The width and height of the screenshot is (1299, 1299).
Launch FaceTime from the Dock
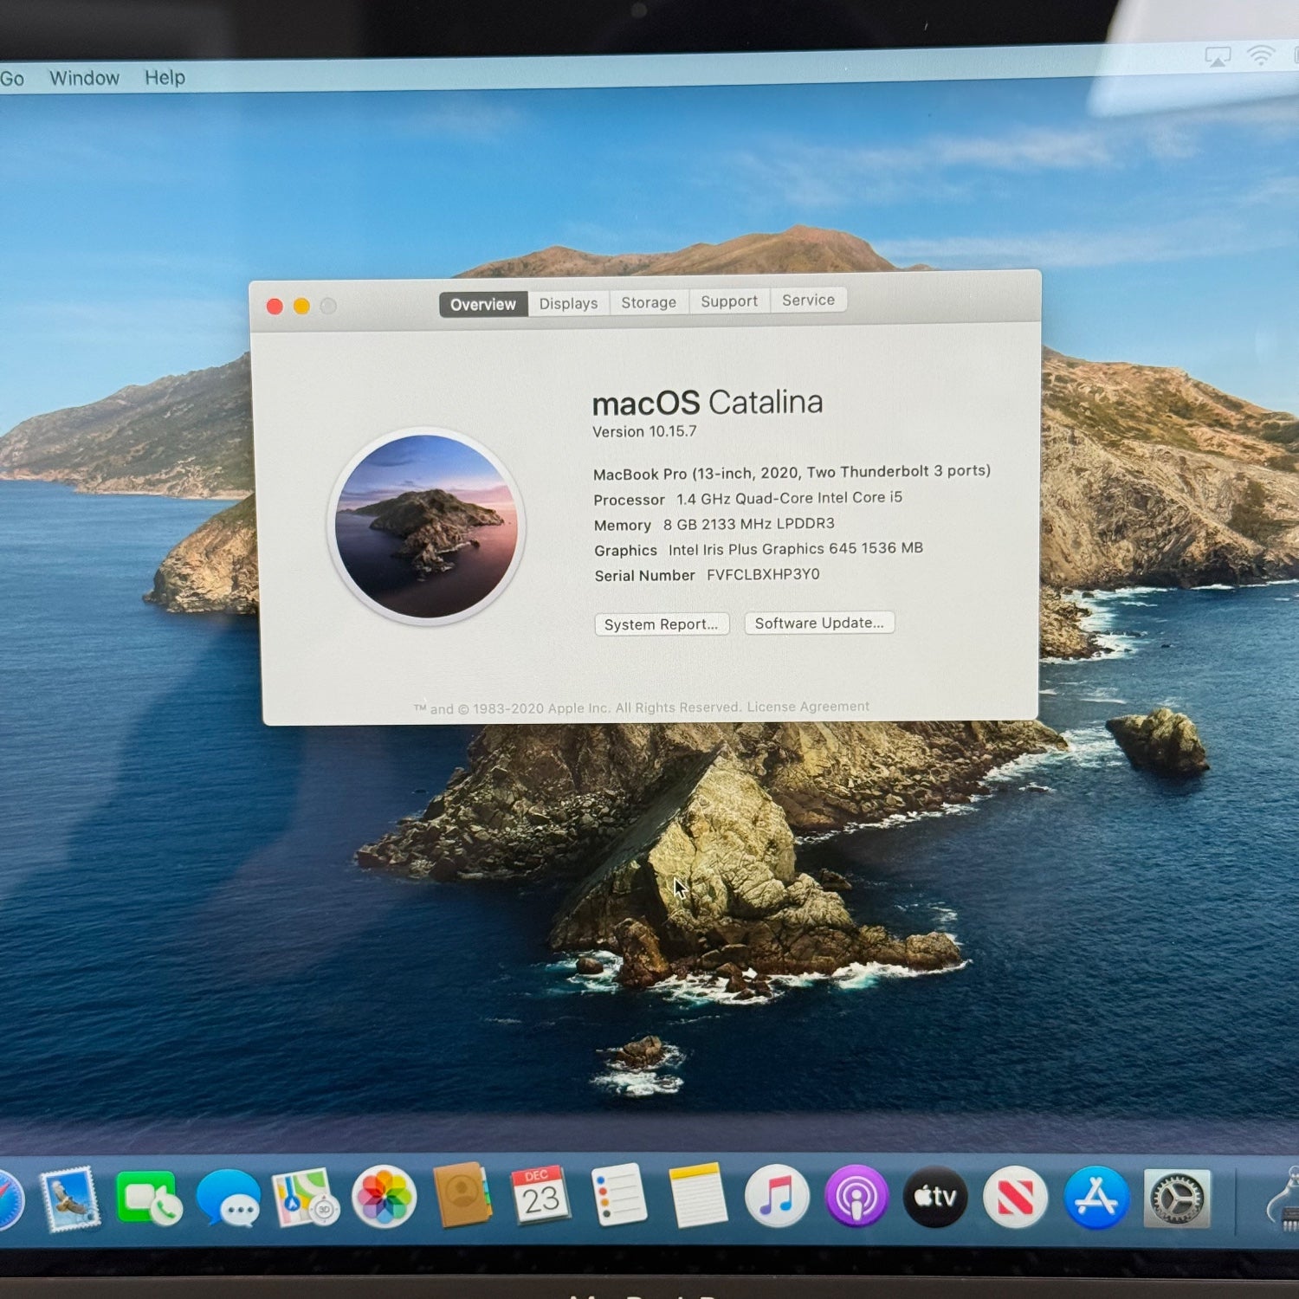pyautogui.click(x=149, y=1199)
